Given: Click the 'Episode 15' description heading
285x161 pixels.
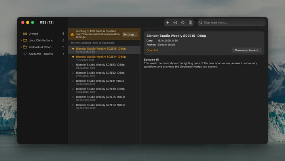Looking at the screenshot, I should 151,60.
